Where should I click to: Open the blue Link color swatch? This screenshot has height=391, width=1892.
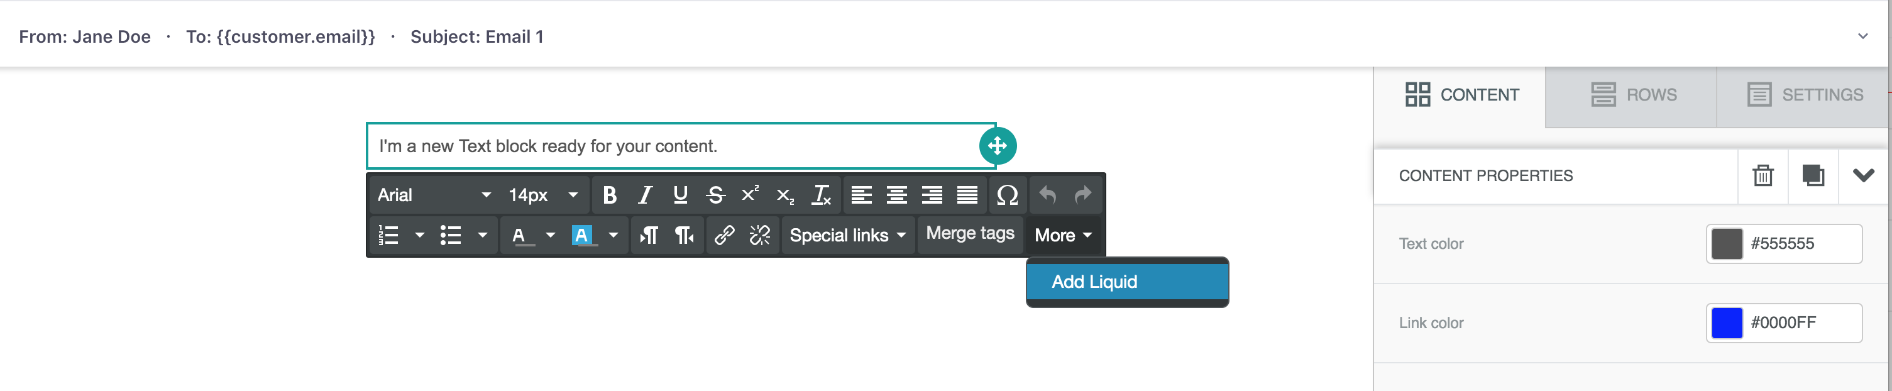[1726, 322]
